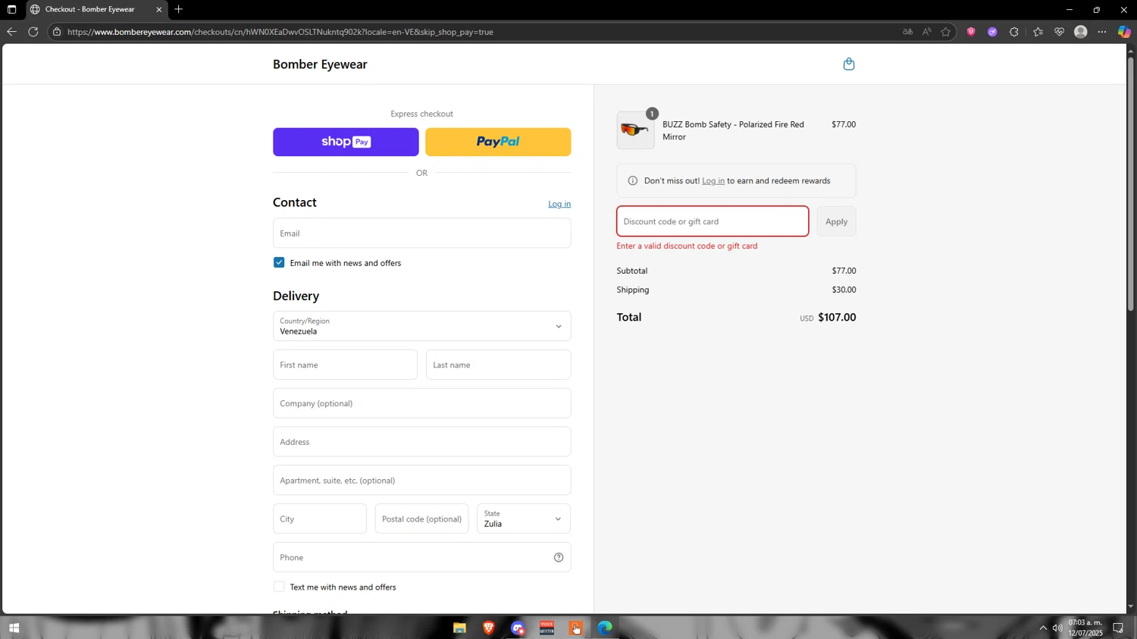Image resolution: width=1137 pixels, height=639 pixels.
Task: Open Microsoft Edge from taskbar
Action: pos(604,628)
